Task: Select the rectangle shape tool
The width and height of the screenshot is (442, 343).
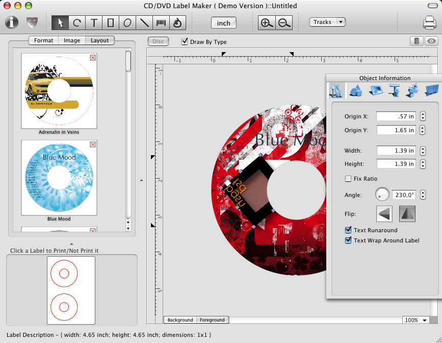Action: point(111,23)
